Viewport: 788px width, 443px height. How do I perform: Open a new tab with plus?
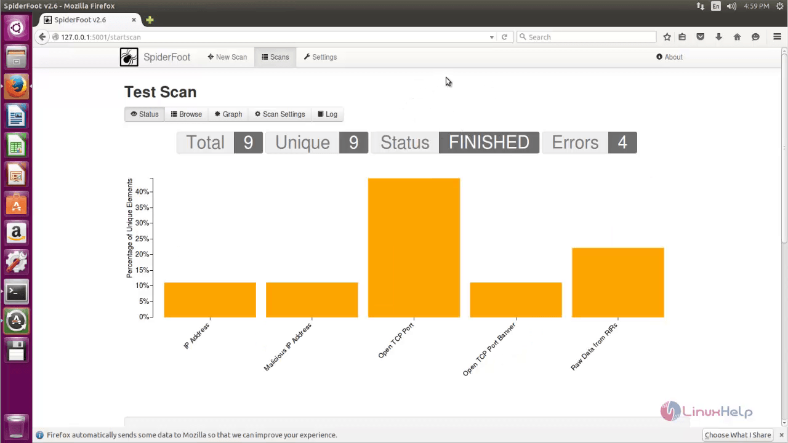[150, 20]
